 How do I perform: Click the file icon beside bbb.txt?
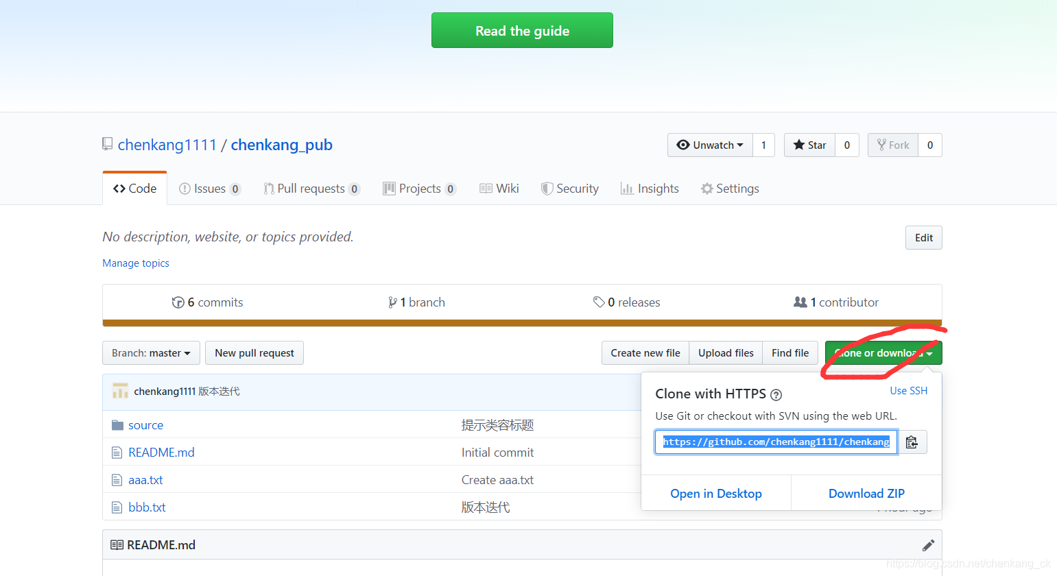click(117, 507)
